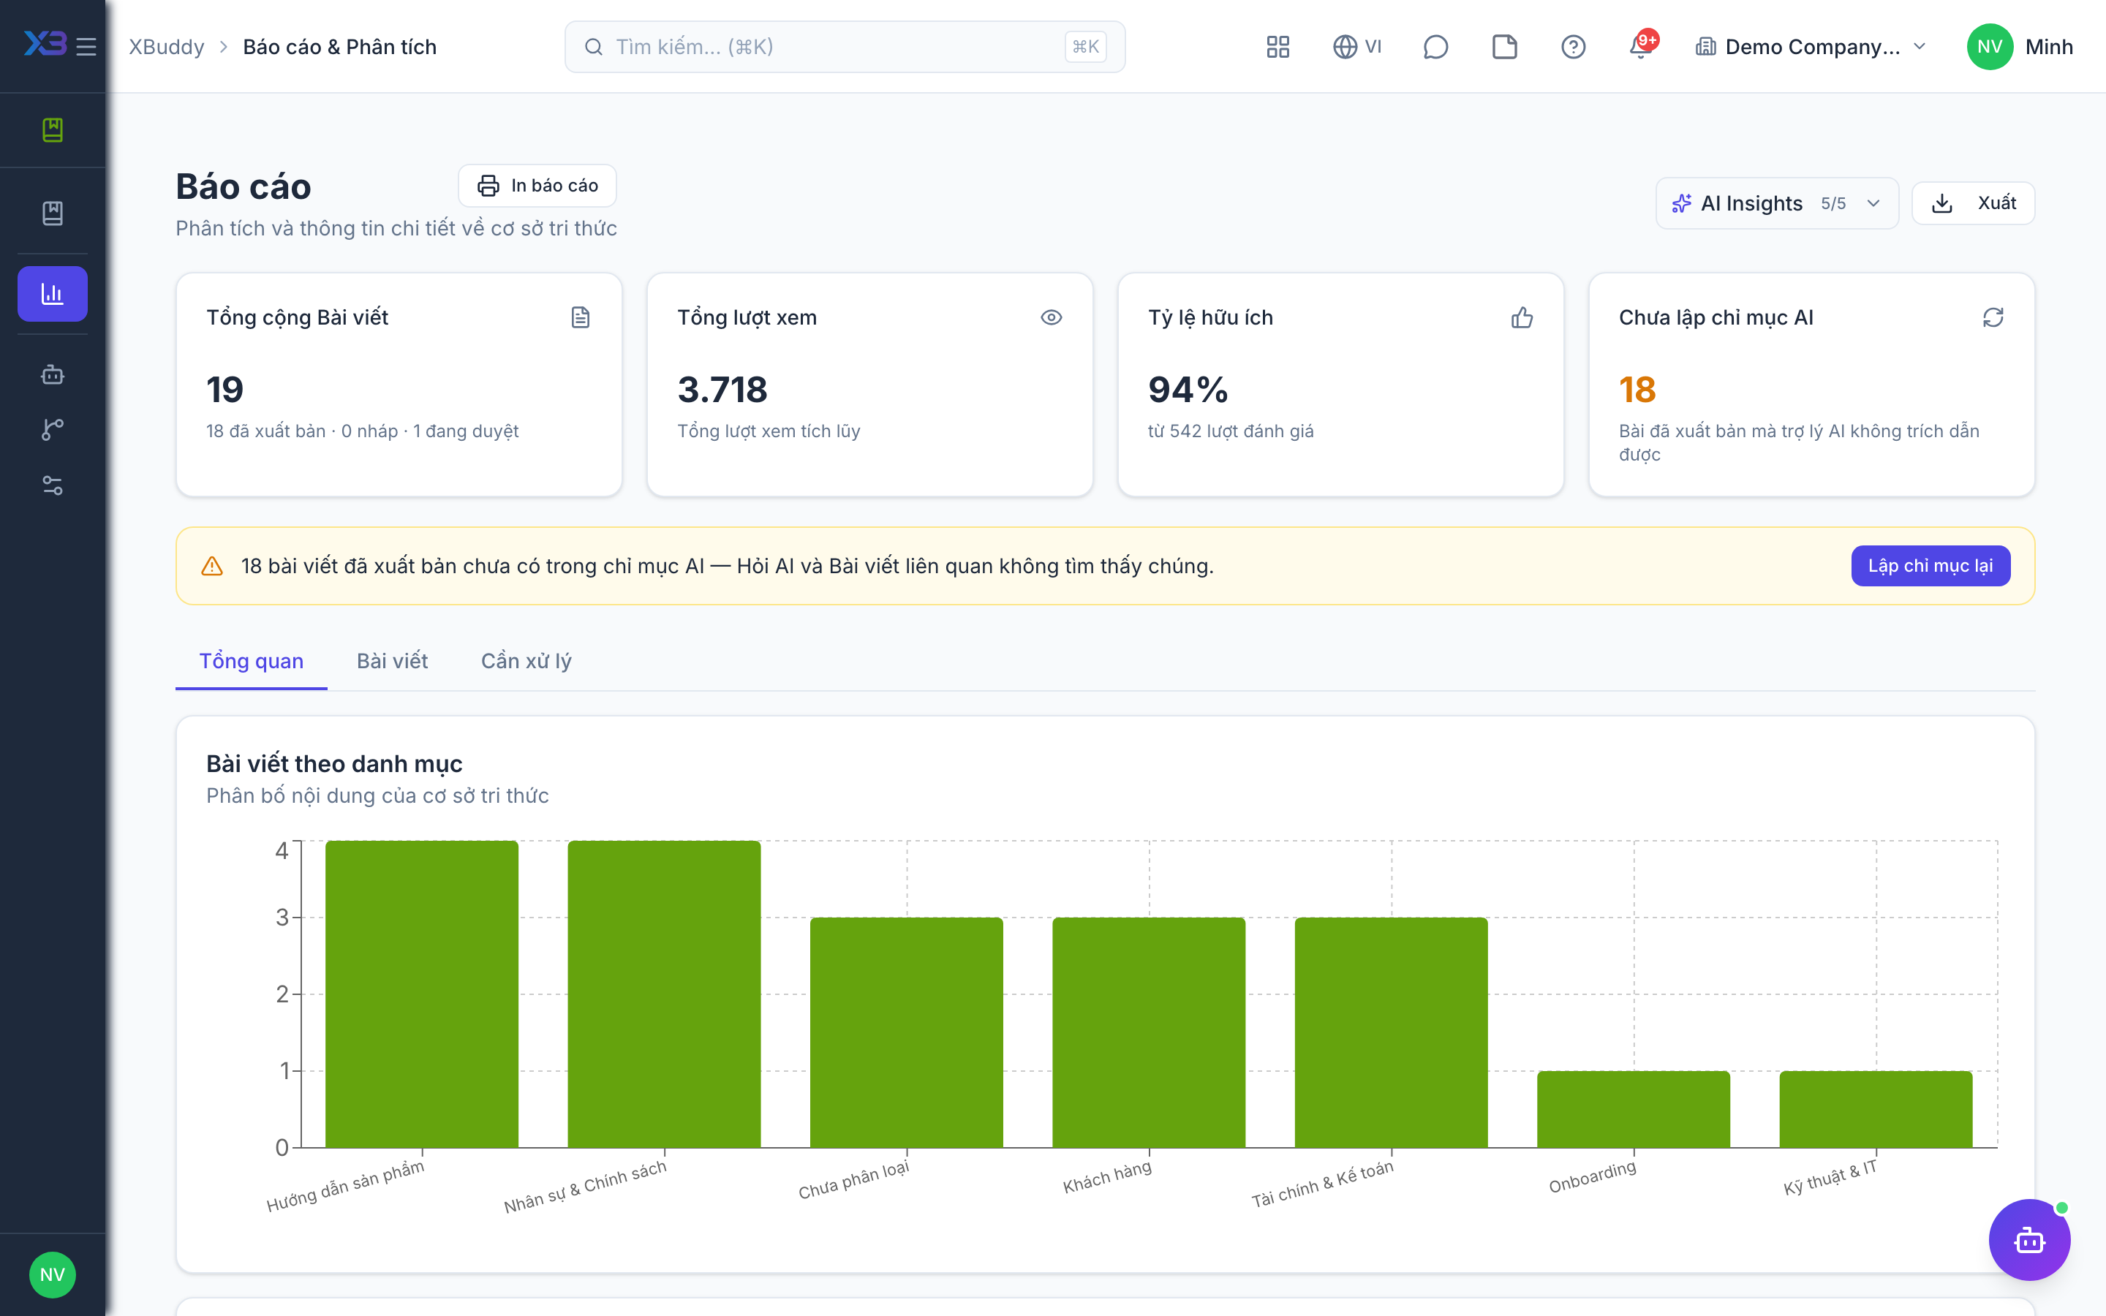Click the Onboarding chart bar
This screenshot has height=1316, width=2106.
click(x=1634, y=1109)
